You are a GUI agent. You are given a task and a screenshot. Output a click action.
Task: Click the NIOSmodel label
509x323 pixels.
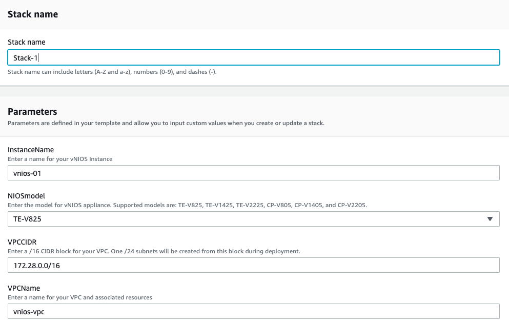pyautogui.click(x=27, y=196)
